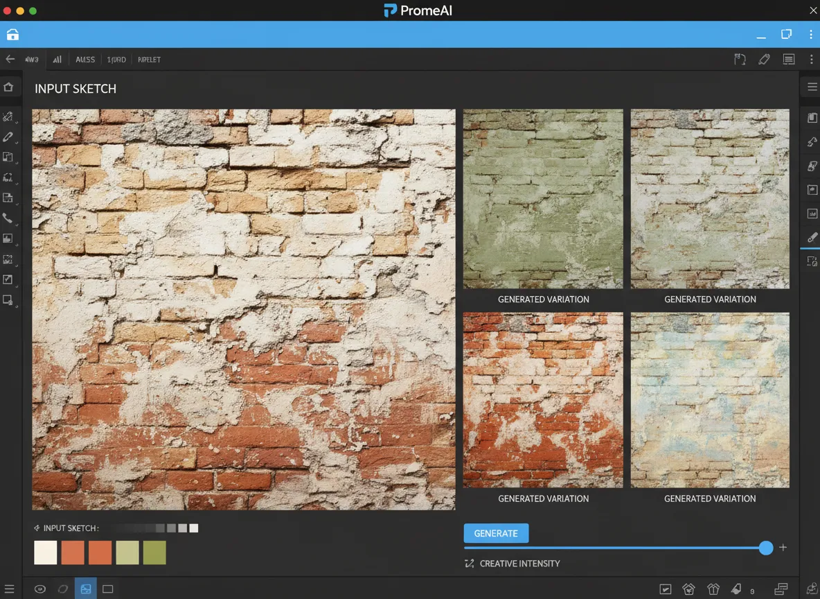Switch to the NPELET tab
The height and width of the screenshot is (599, 820).
point(149,60)
